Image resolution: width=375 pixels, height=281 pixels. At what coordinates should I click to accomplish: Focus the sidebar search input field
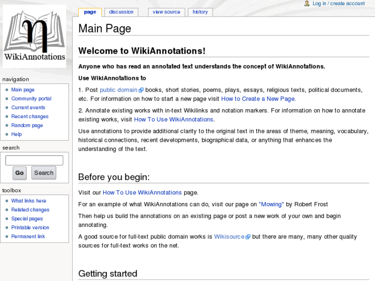34,160
